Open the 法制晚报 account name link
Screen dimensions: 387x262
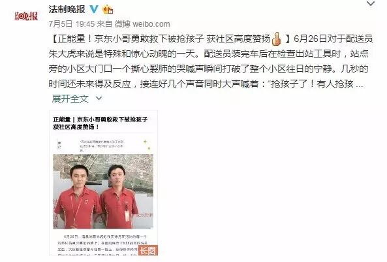coord(67,9)
